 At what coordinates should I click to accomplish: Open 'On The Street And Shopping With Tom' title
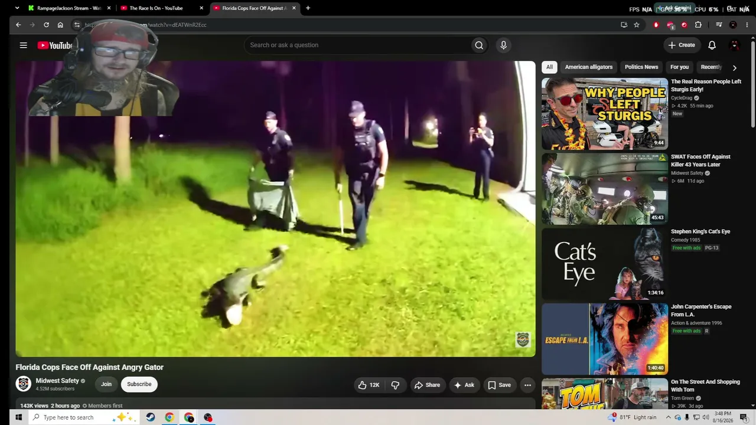[705, 385]
